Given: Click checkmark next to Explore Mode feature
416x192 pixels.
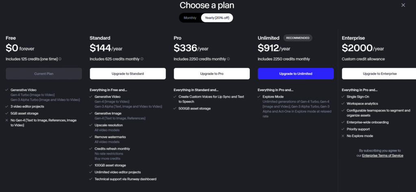Looking at the screenshot, I should (259, 97).
